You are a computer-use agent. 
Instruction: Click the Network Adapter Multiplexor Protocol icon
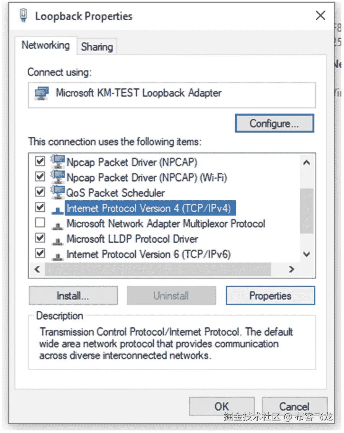pos(58,225)
